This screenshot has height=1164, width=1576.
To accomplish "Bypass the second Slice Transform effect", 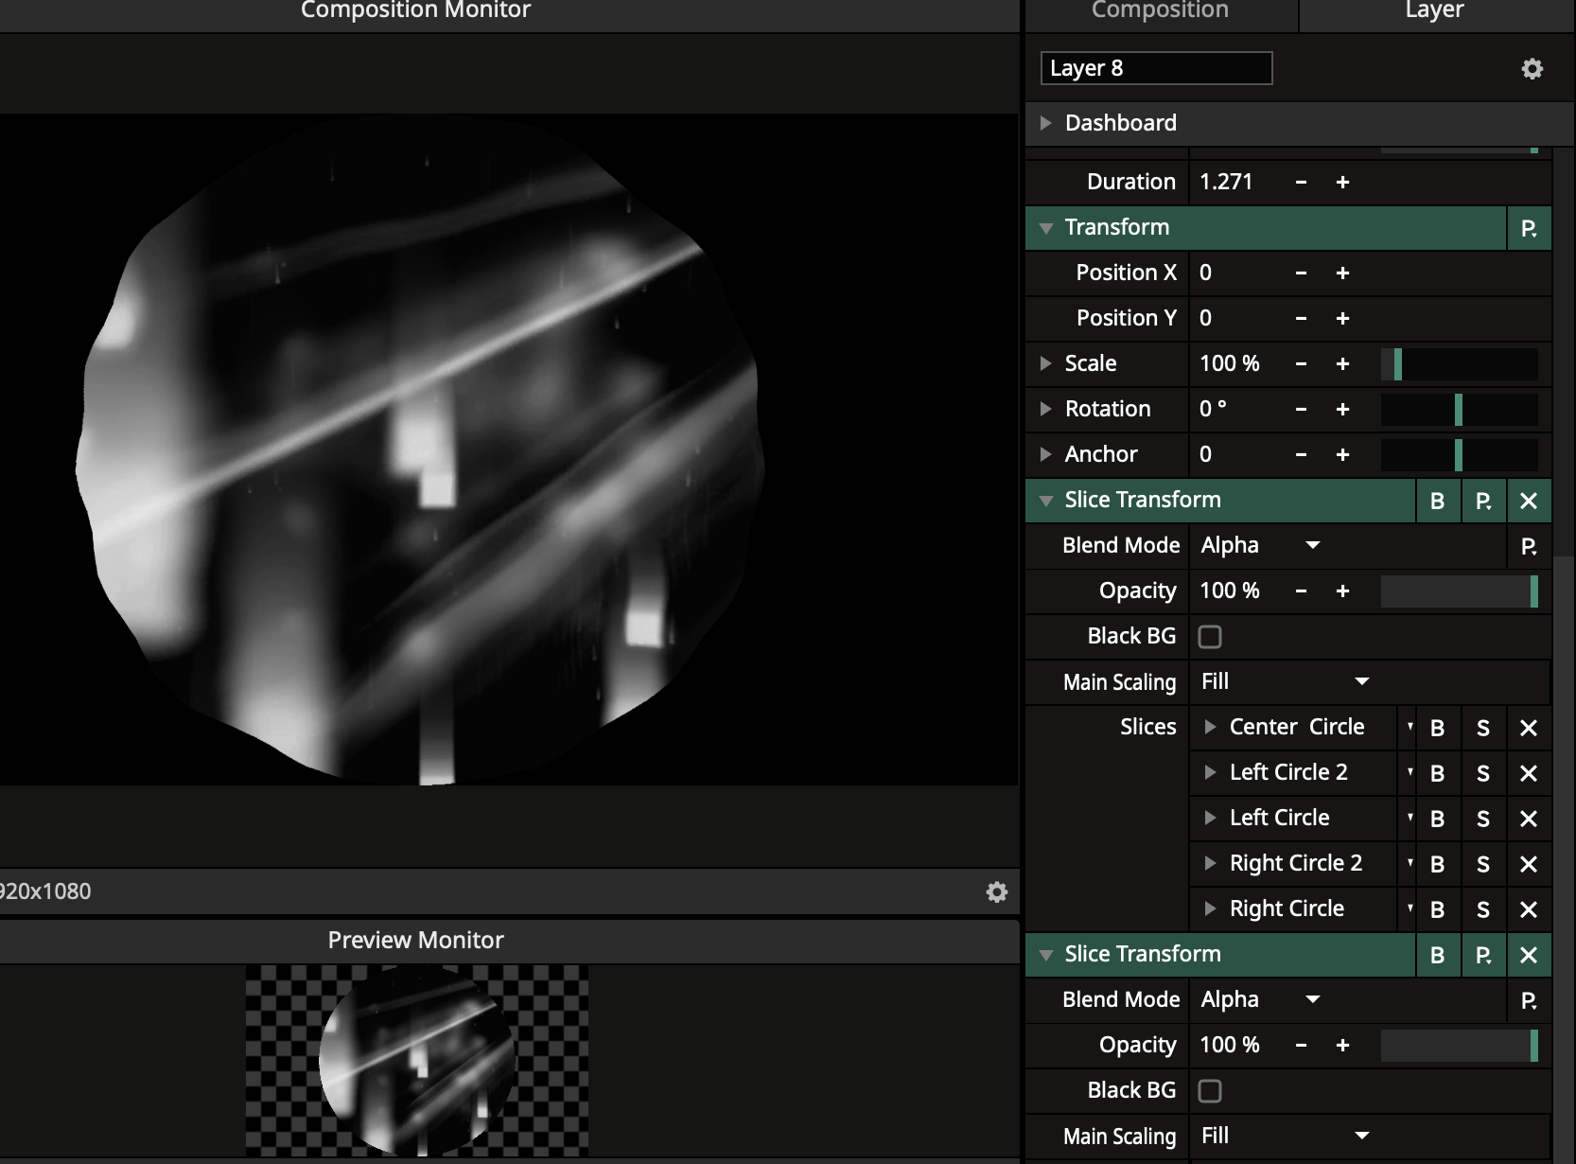I will 1437,955.
